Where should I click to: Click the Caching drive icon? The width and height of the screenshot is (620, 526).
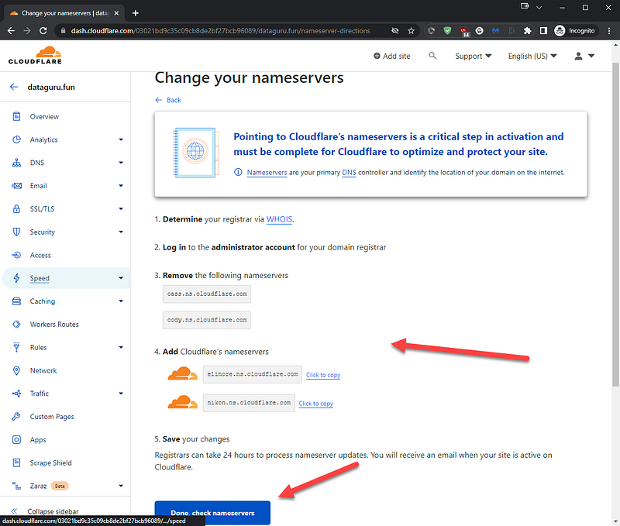point(16,301)
